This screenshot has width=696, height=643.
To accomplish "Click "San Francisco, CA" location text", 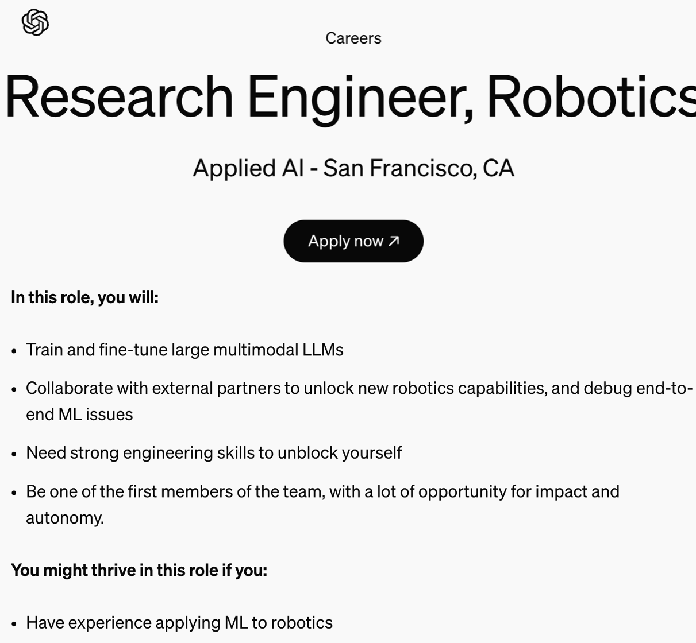I will (x=418, y=168).
